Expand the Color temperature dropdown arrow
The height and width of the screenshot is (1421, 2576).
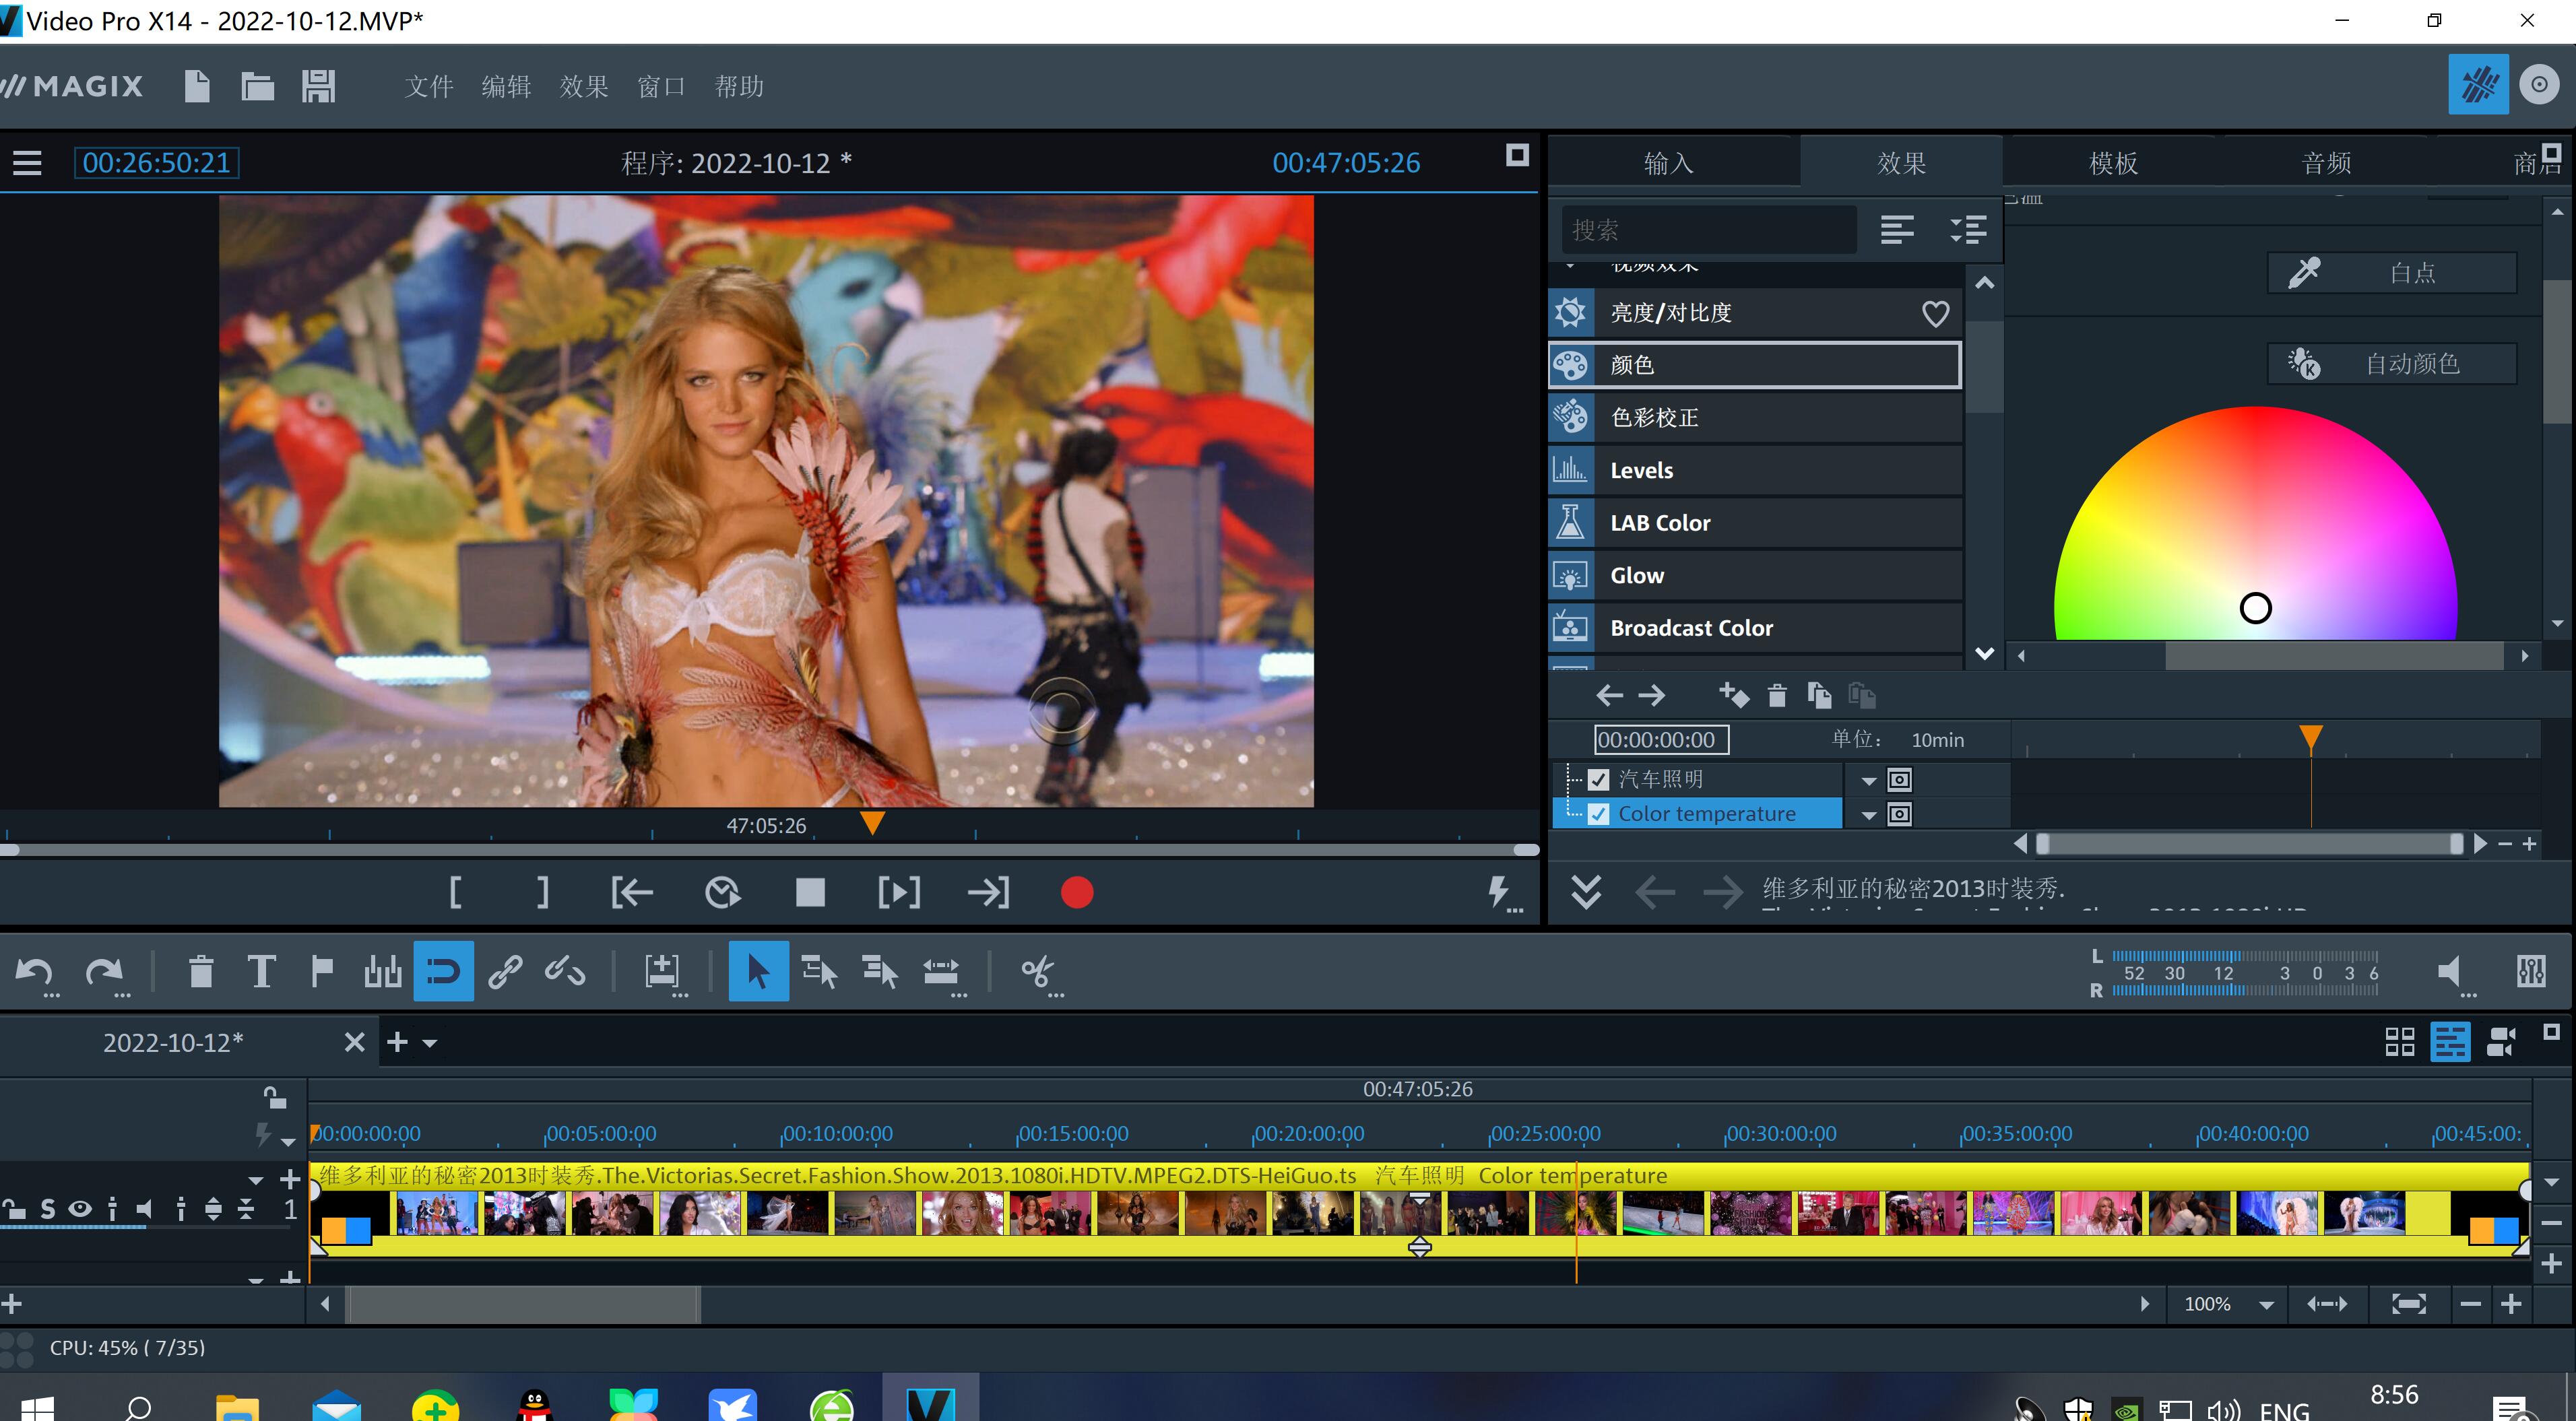tap(1868, 816)
